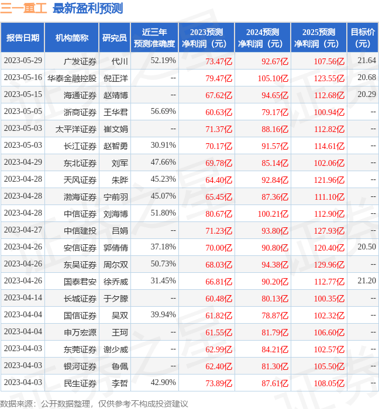
Task: Click researcher name 谢少威
Action: [116, 349]
